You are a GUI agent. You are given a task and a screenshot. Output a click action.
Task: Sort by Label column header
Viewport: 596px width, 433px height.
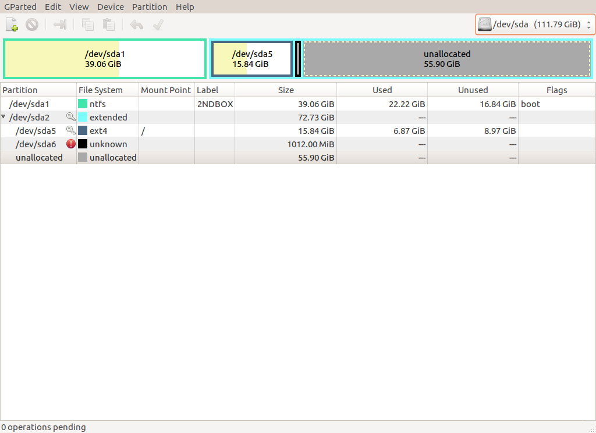point(215,90)
